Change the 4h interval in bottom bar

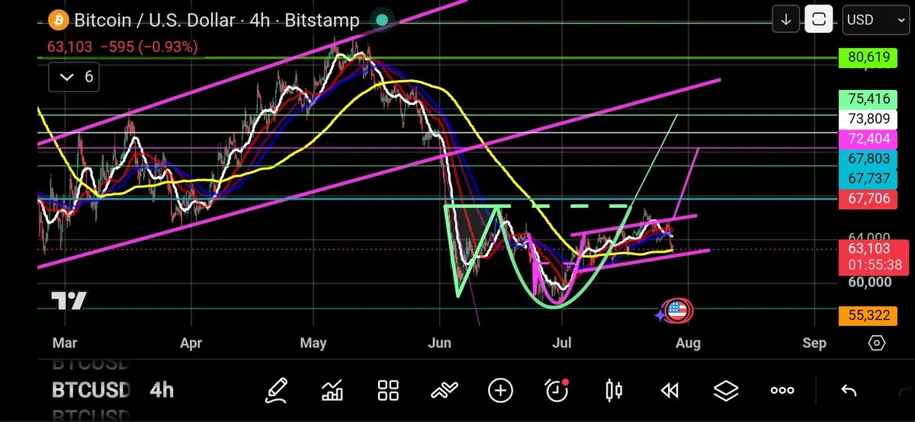coord(162,390)
